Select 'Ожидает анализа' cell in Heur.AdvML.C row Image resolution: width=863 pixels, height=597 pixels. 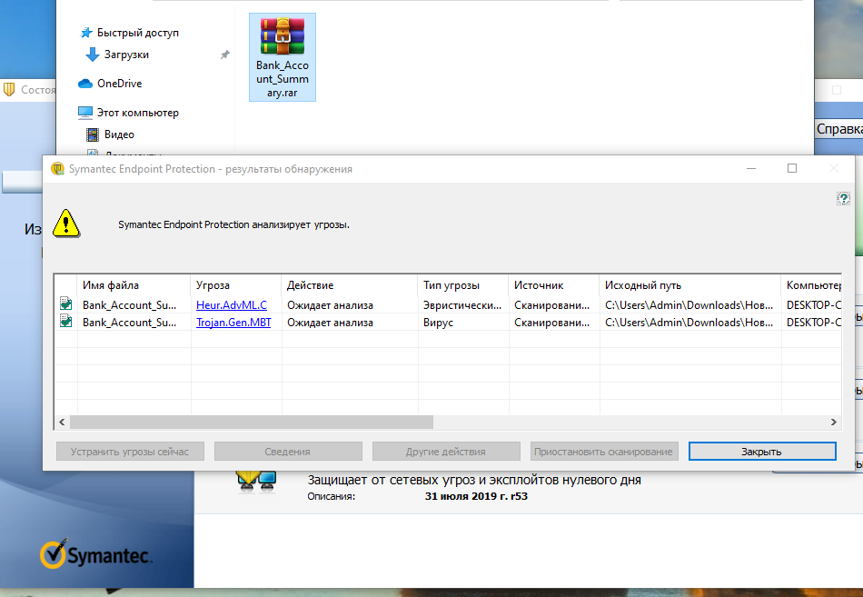(x=350, y=305)
